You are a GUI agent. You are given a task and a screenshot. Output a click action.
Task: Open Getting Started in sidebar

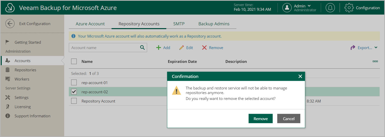(x=28, y=42)
